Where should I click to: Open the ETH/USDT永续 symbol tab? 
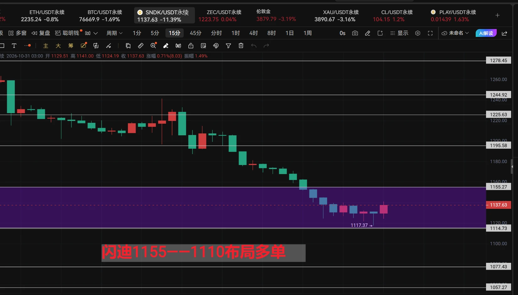[x=43, y=16]
